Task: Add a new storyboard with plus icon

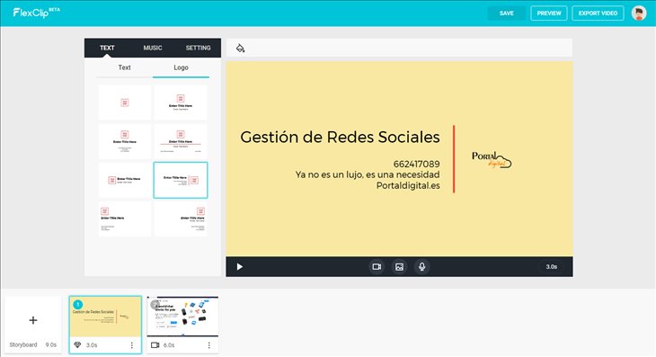Action: coord(33,320)
